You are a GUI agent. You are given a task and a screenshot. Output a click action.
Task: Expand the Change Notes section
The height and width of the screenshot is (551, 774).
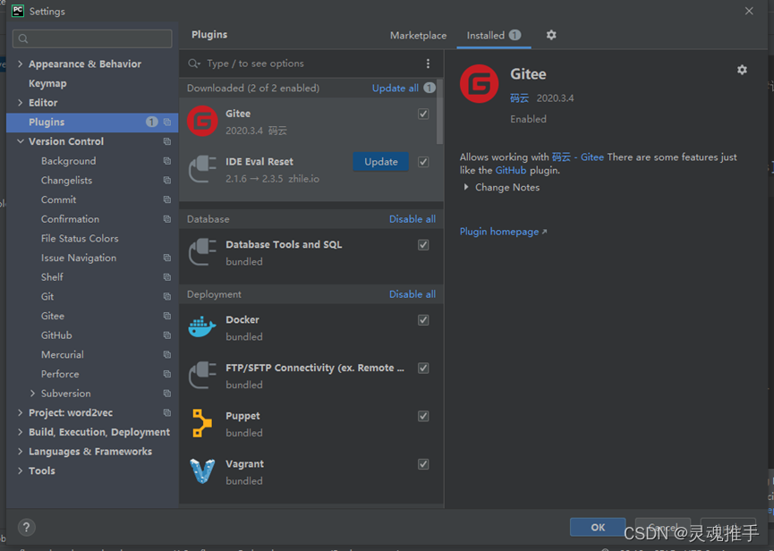tap(466, 188)
